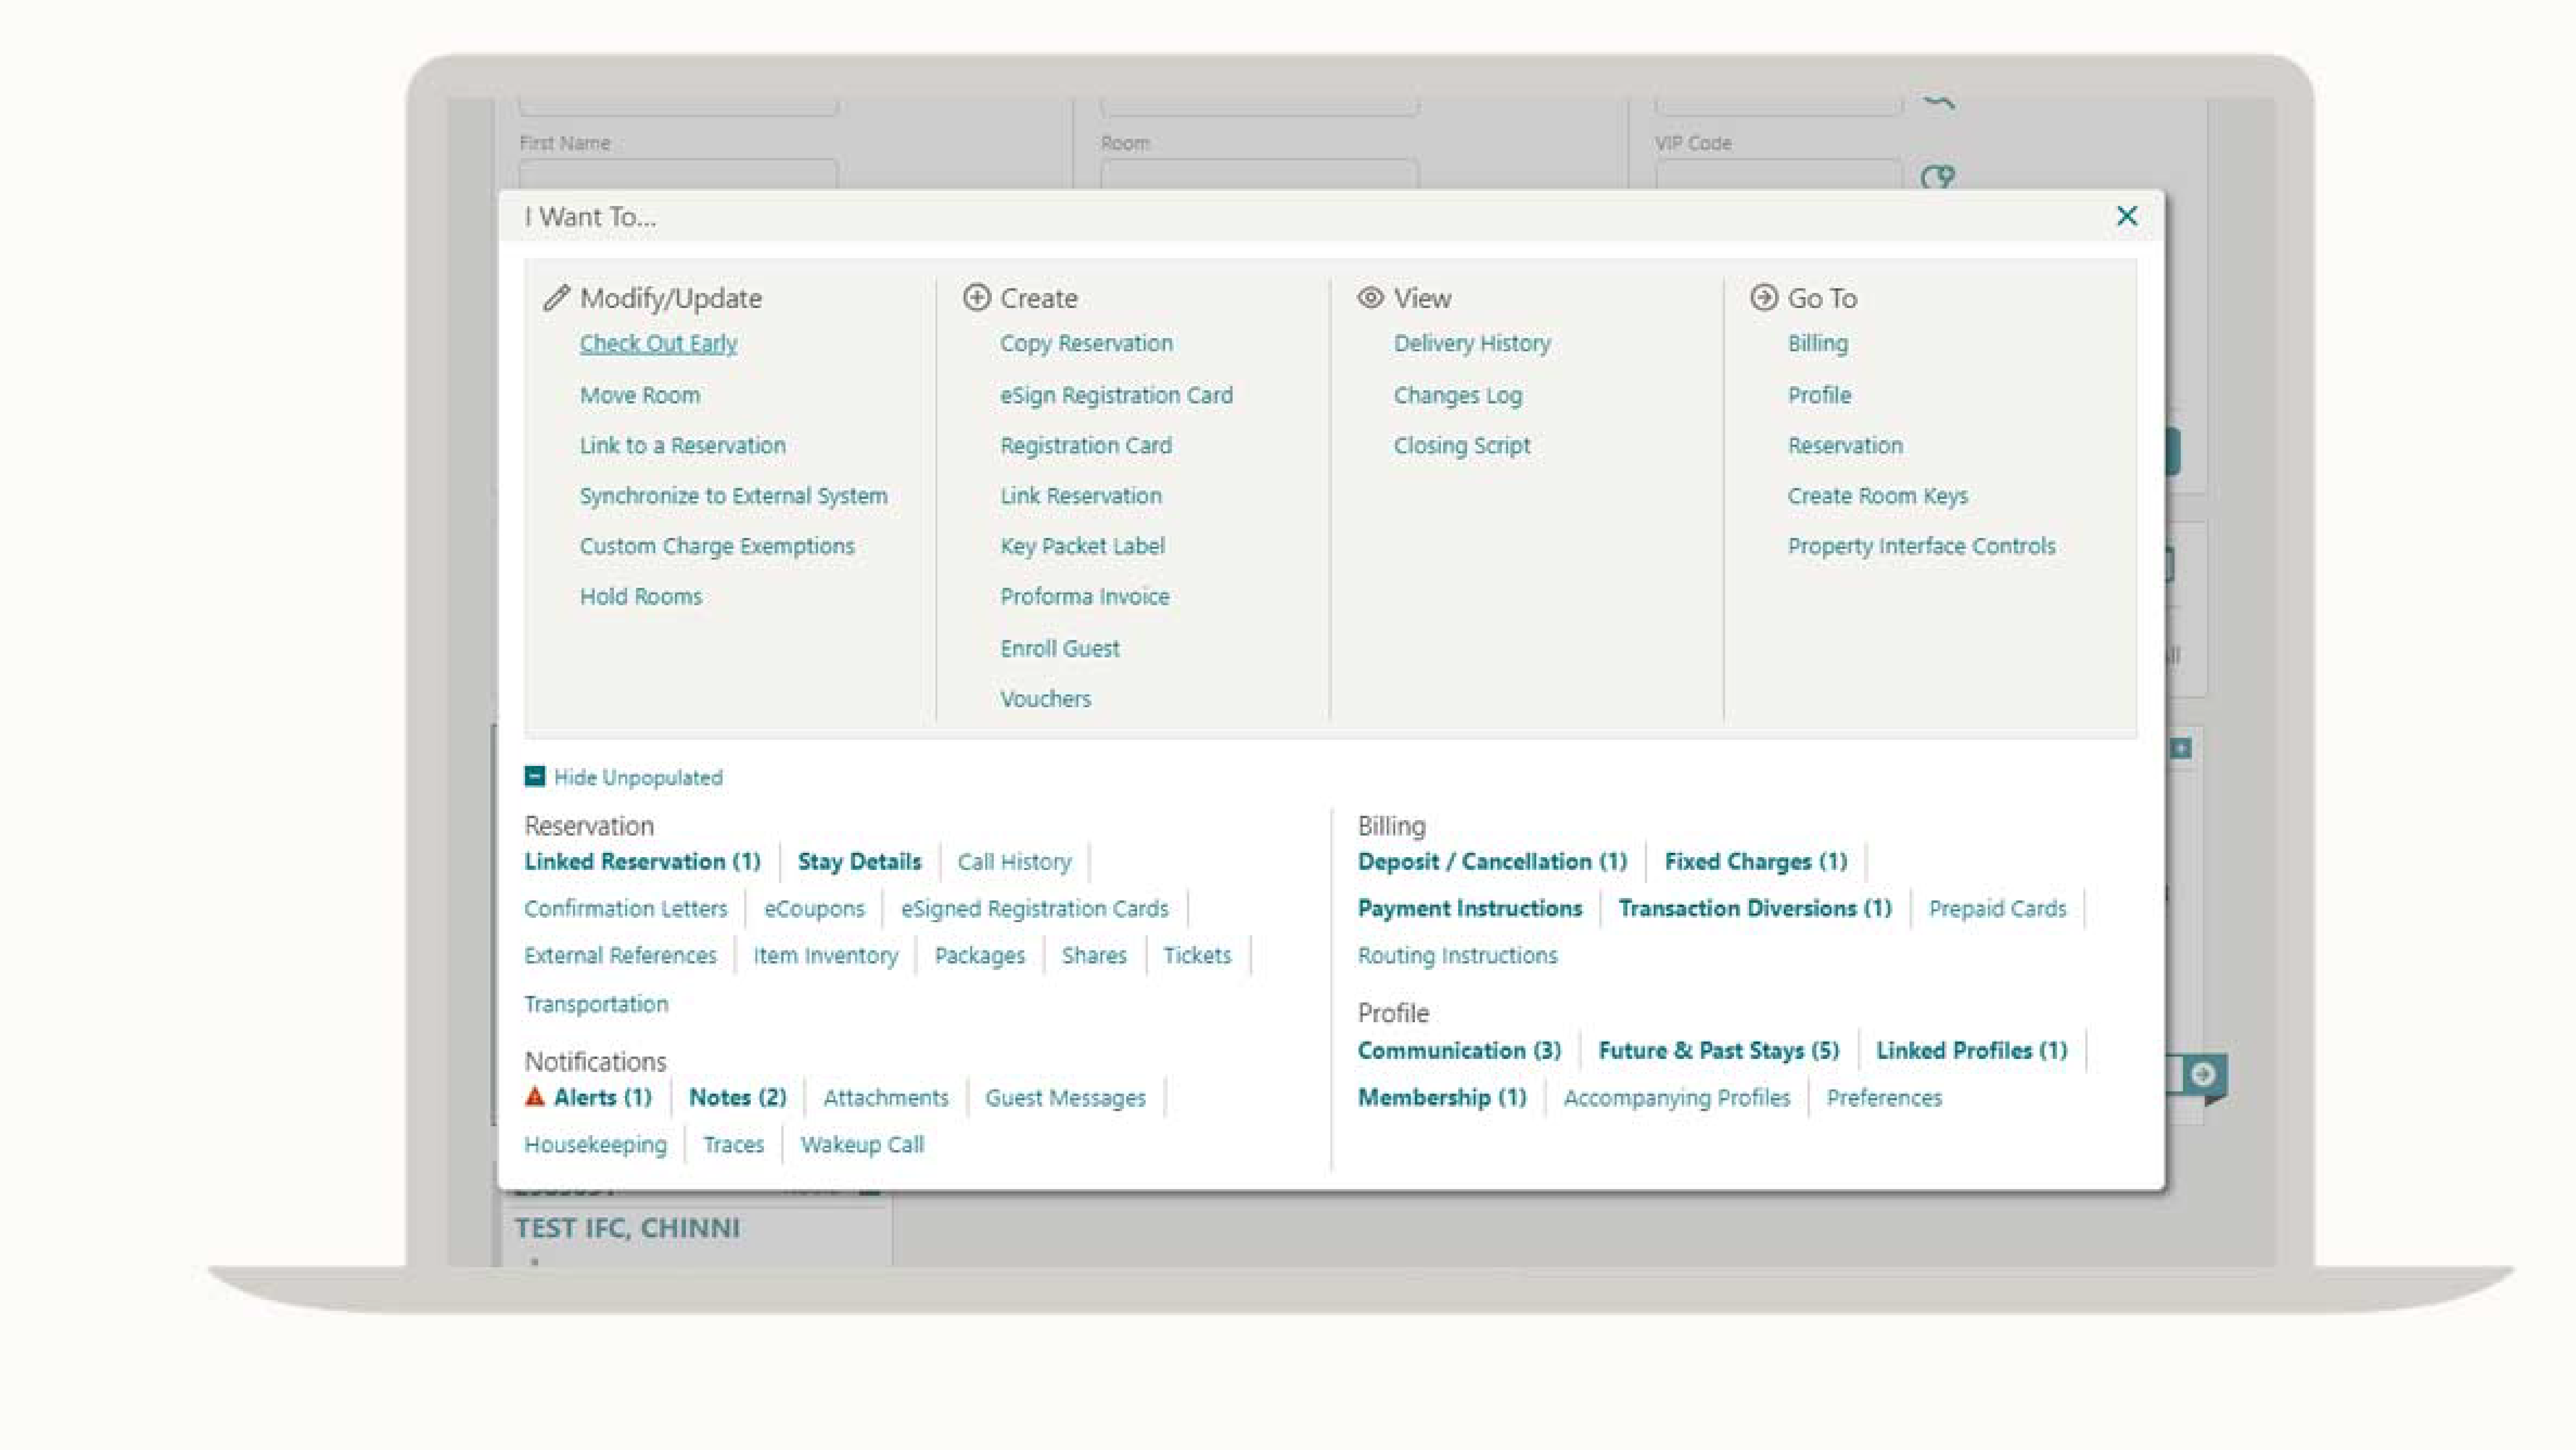Click the View eye icon

pyautogui.click(x=1370, y=298)
